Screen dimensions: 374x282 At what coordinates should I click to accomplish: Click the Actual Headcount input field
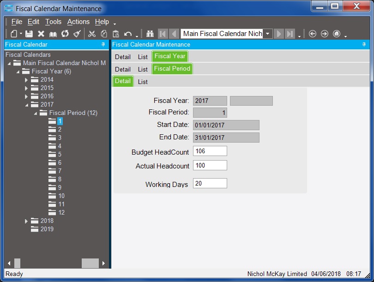(x=210, y=165)
